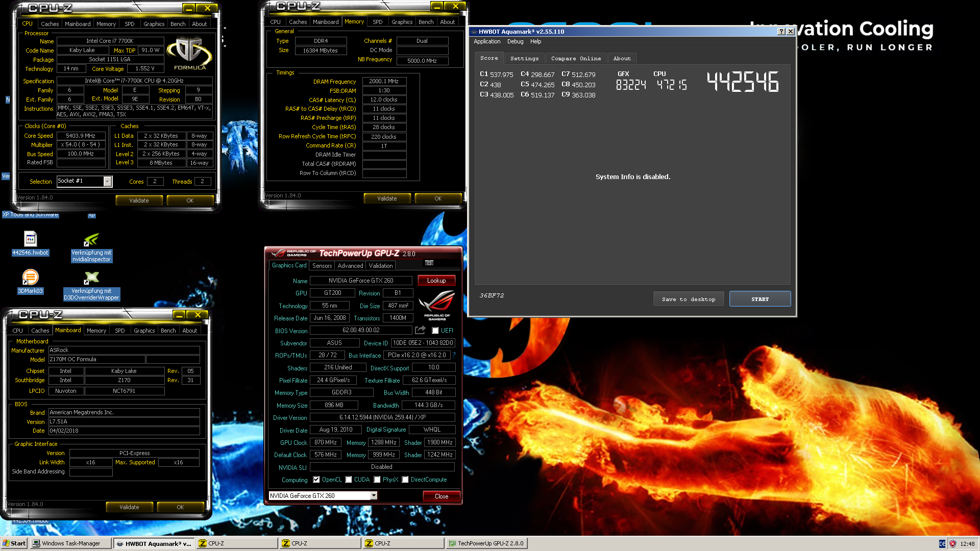The width and height of the screenshot is (980, 551).
Task: Click the HWBOT Aquamark title bar help icon
Action: tap(781, 32)
